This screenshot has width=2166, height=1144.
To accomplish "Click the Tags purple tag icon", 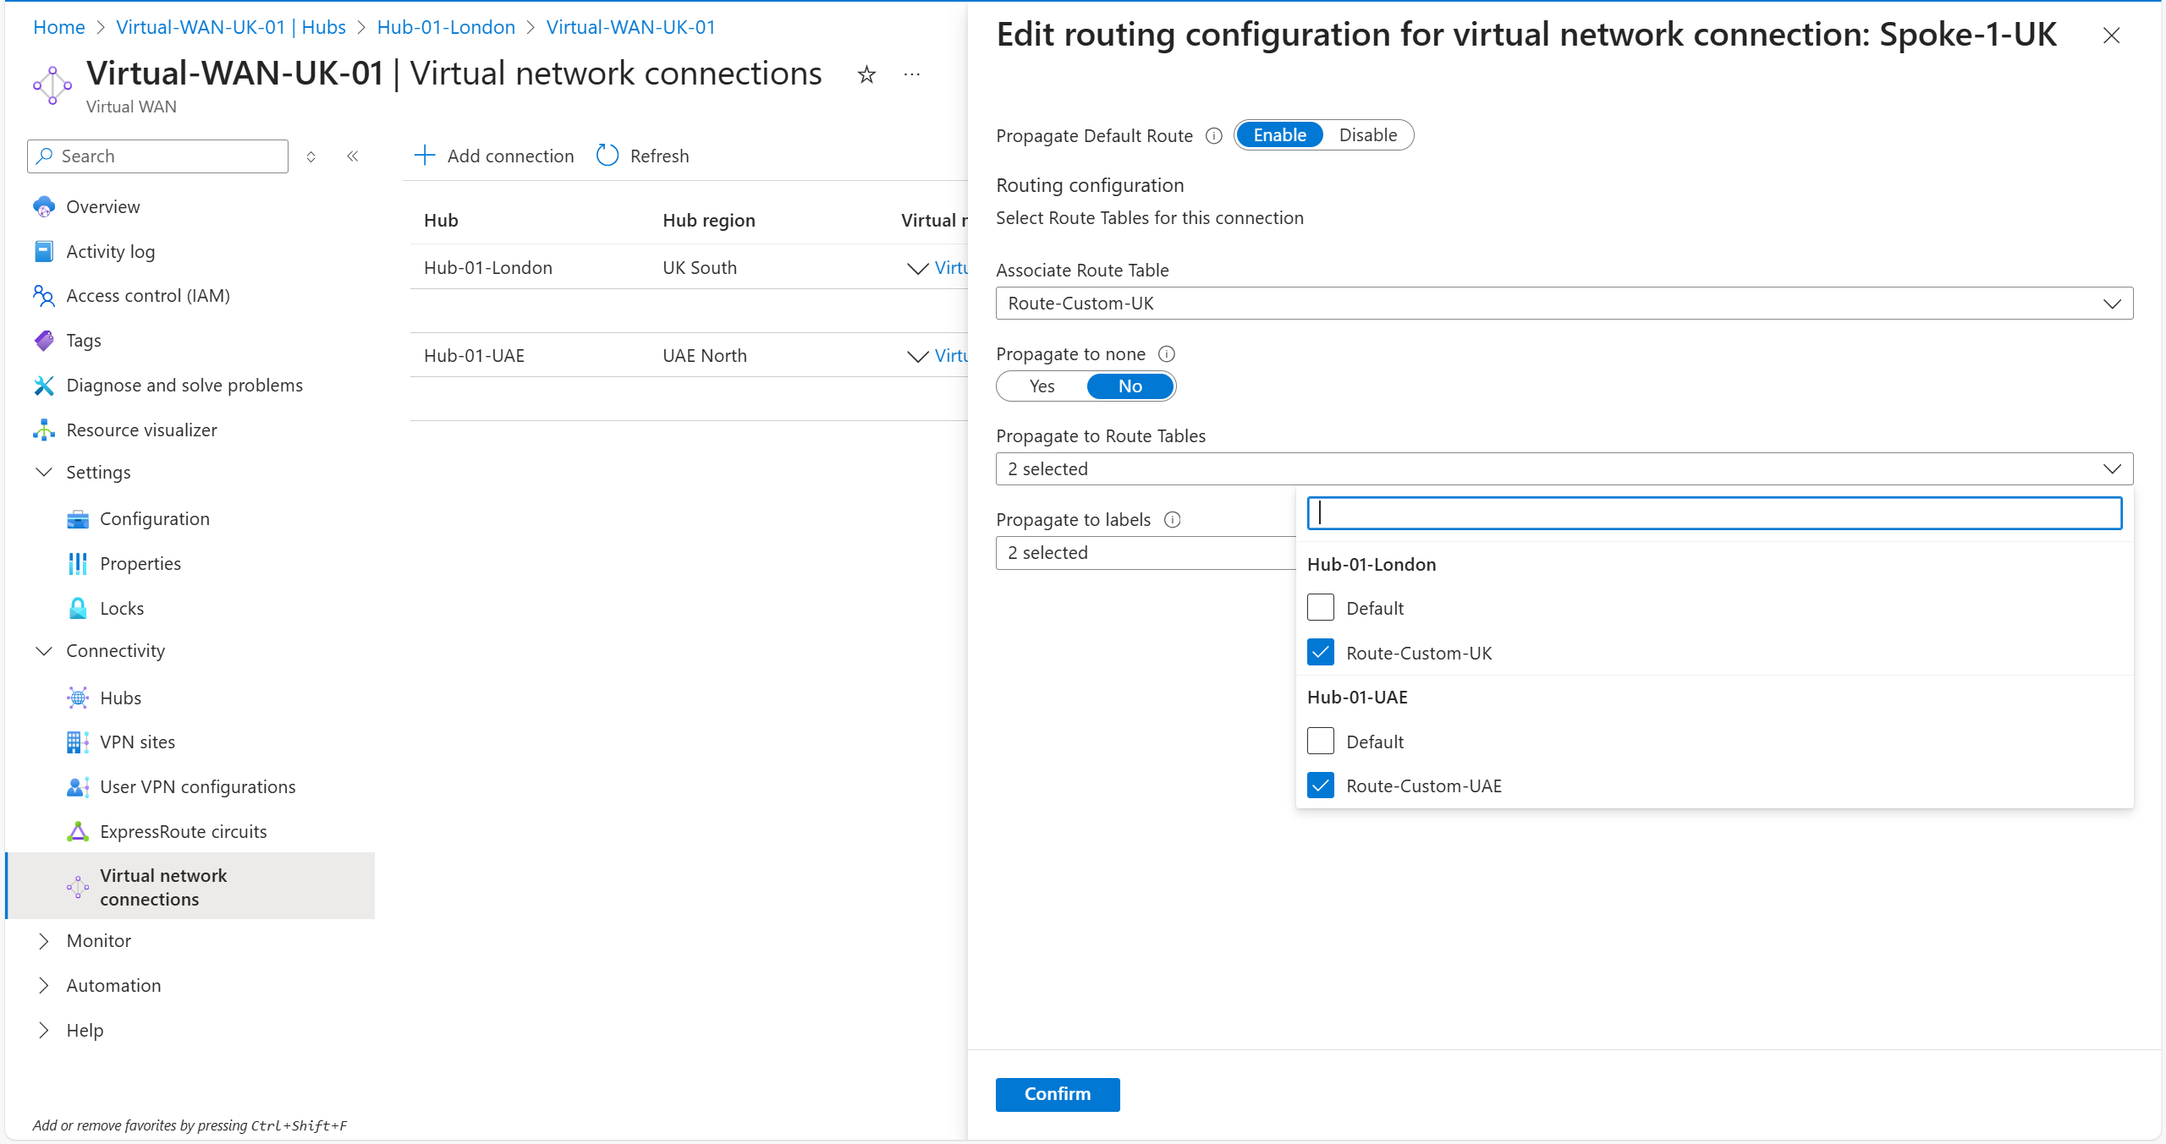I will click(x=44, y=340).
